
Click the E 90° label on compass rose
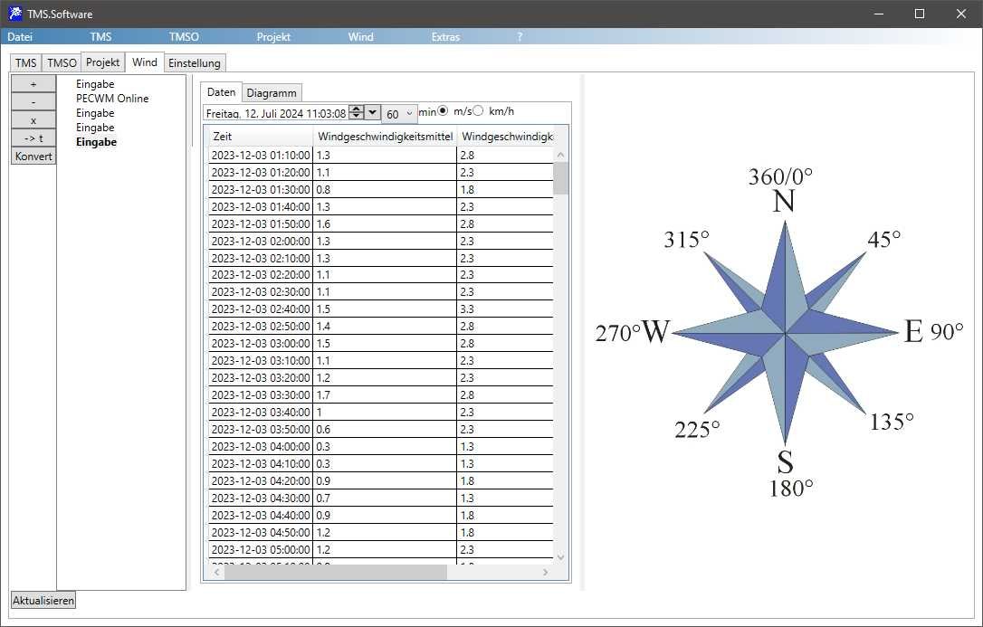(933, 331)
